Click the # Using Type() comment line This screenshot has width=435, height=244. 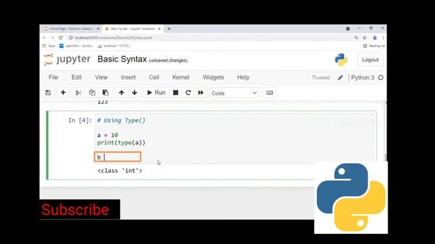pos(121,121)
